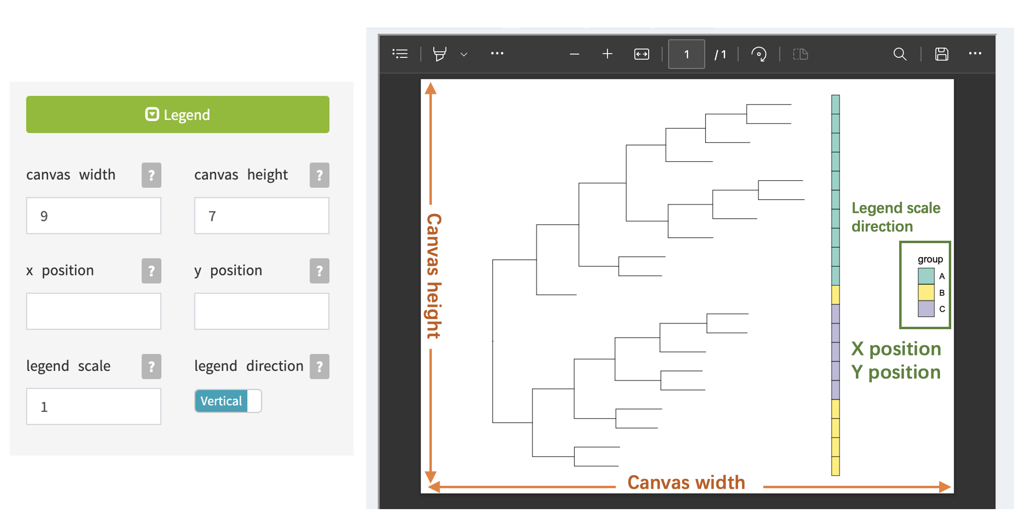Click the group A teal legend swatch
1030x531 pixels.
coord(926,276)
